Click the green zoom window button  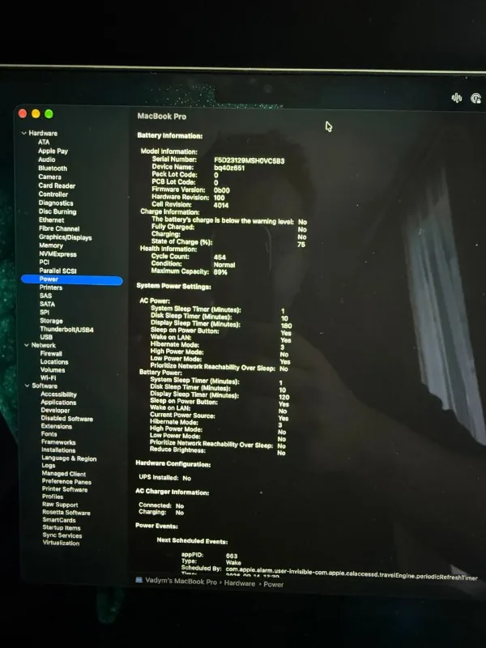pyautogui.click(x=49, y=114)
